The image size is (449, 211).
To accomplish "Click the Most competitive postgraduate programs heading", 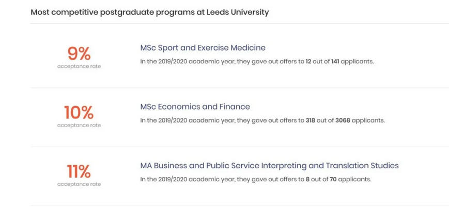I will point(150,12).
